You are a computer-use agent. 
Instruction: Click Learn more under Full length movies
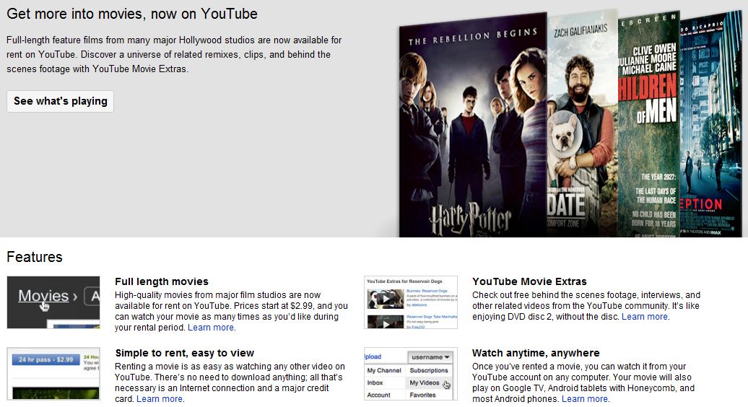click(x=210, y=328)
